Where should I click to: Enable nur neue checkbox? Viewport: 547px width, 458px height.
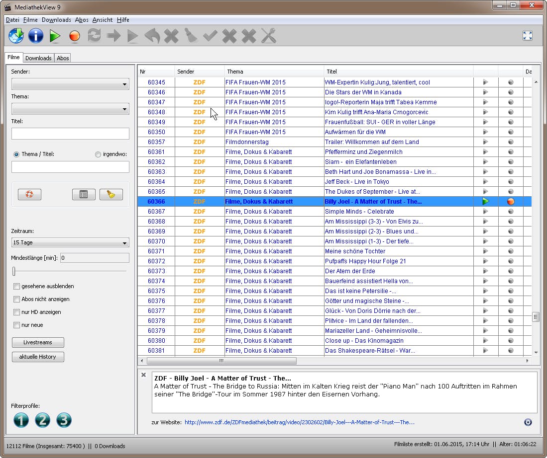click(16, 325)
